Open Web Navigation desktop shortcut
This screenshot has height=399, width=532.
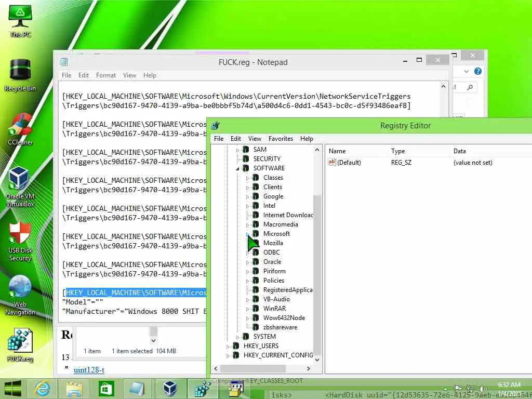(20, 296)
